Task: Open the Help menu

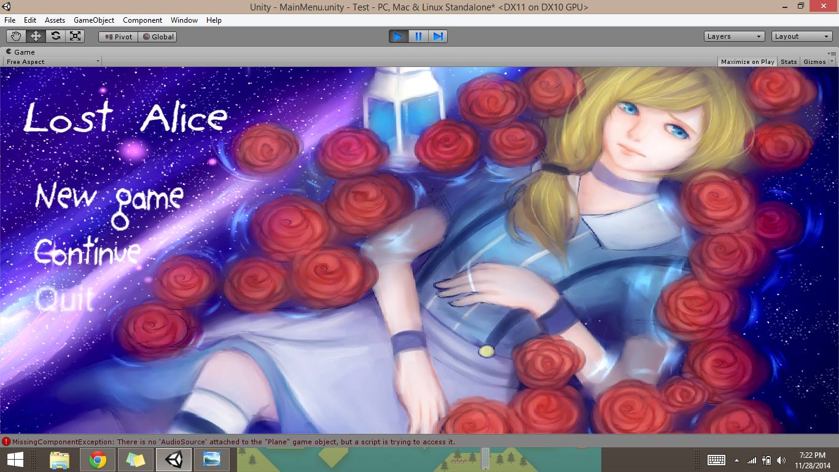Action: pos(214,20)
